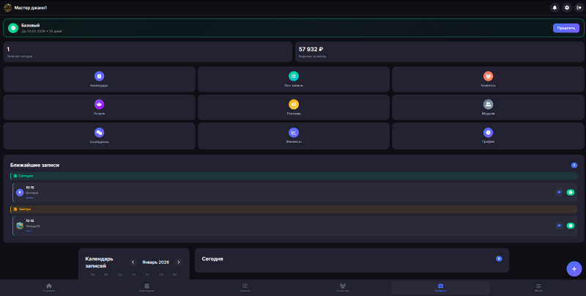The width and height of the screenshot is (586, 296).
Task: Open the Услуги purple lotus tile
Action: pos(99,107)
